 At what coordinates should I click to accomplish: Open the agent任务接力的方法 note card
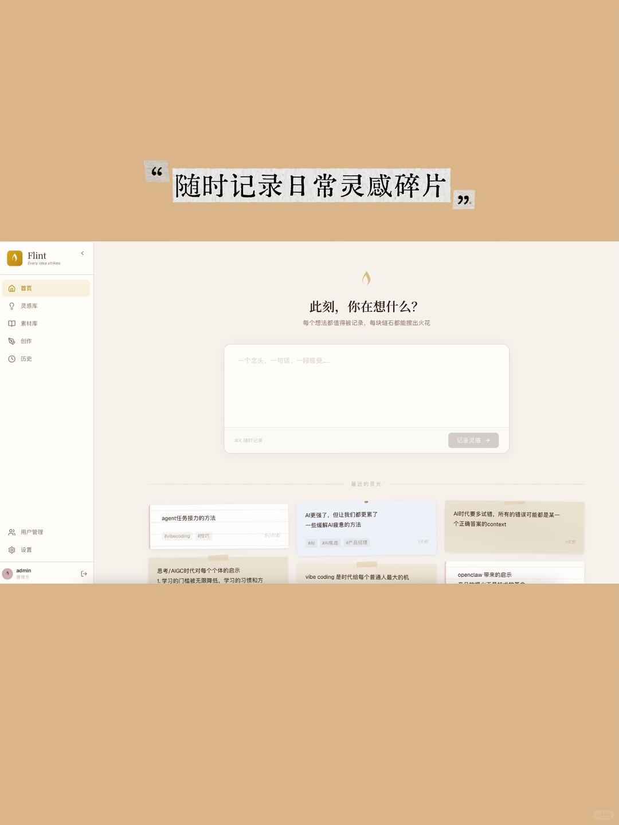tap(218, 527)
